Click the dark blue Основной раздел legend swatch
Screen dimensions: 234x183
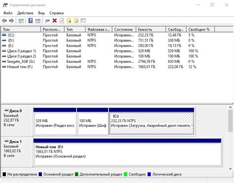tap(40, 174)
